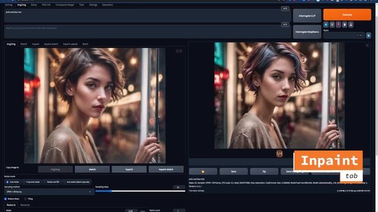Click the pink extra networks icon below Generate
The width and height of the screenshot is (378, 212).
point(338,25)
